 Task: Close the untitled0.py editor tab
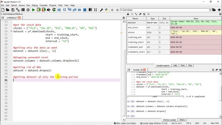(19, 18)
